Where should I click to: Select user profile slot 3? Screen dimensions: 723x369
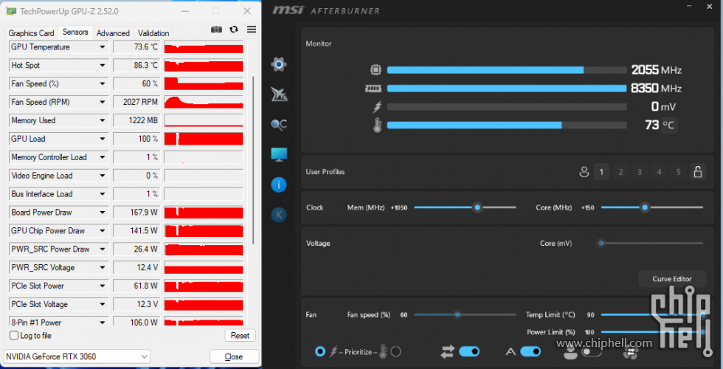tap(640, 172)
